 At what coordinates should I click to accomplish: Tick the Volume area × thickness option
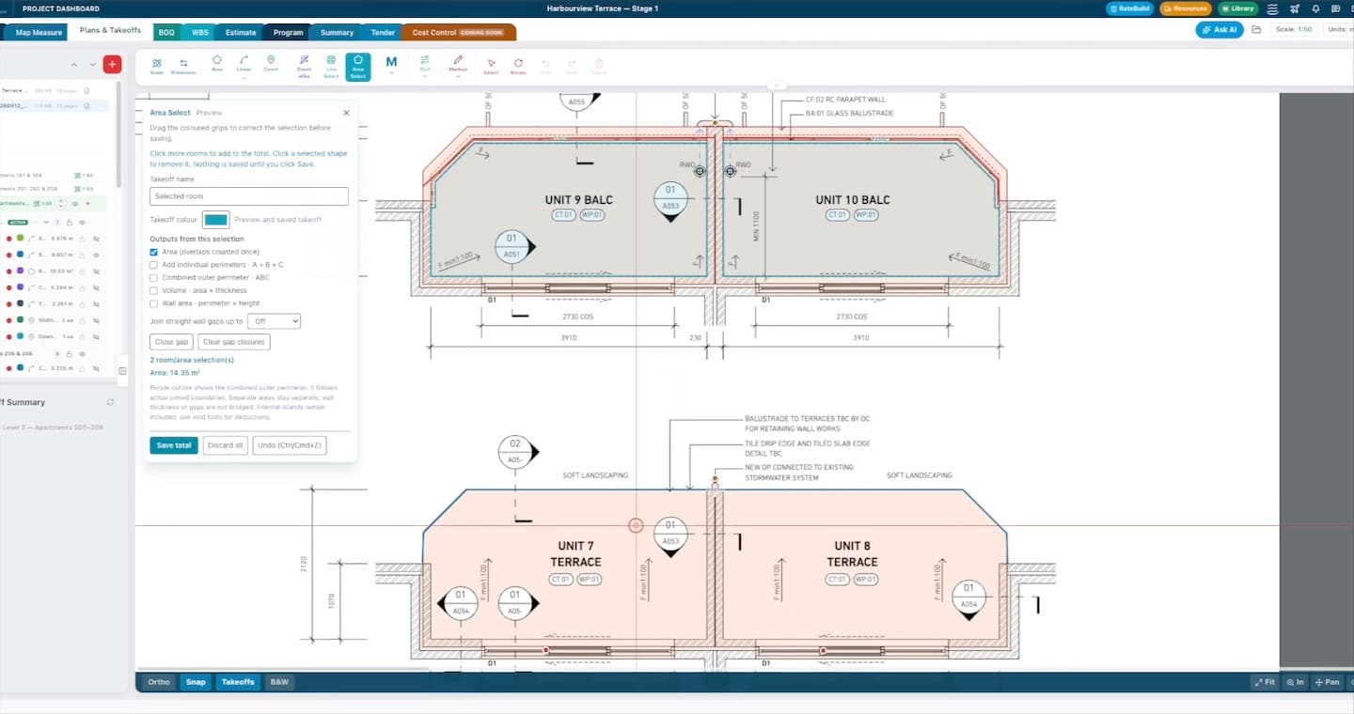point(153,290)
